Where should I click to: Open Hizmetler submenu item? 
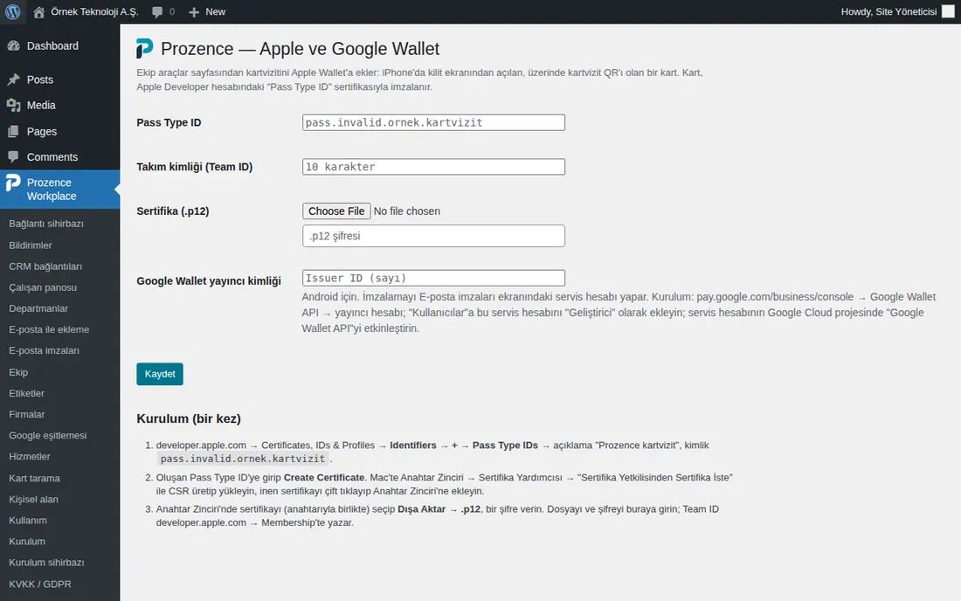coord(30,456)
